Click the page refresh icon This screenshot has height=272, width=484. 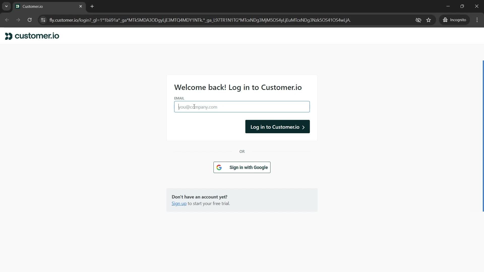[29, 20]
